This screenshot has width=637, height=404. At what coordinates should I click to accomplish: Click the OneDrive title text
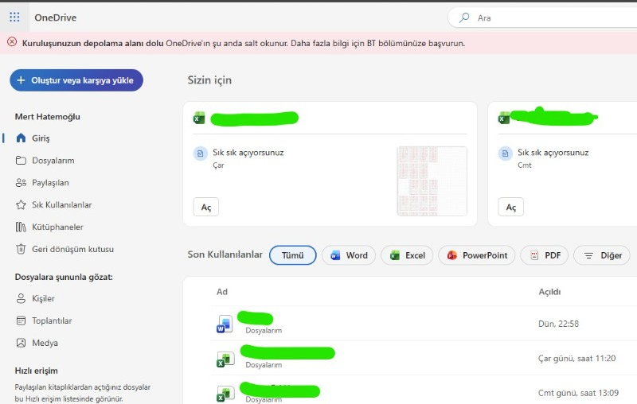(55, 17)
